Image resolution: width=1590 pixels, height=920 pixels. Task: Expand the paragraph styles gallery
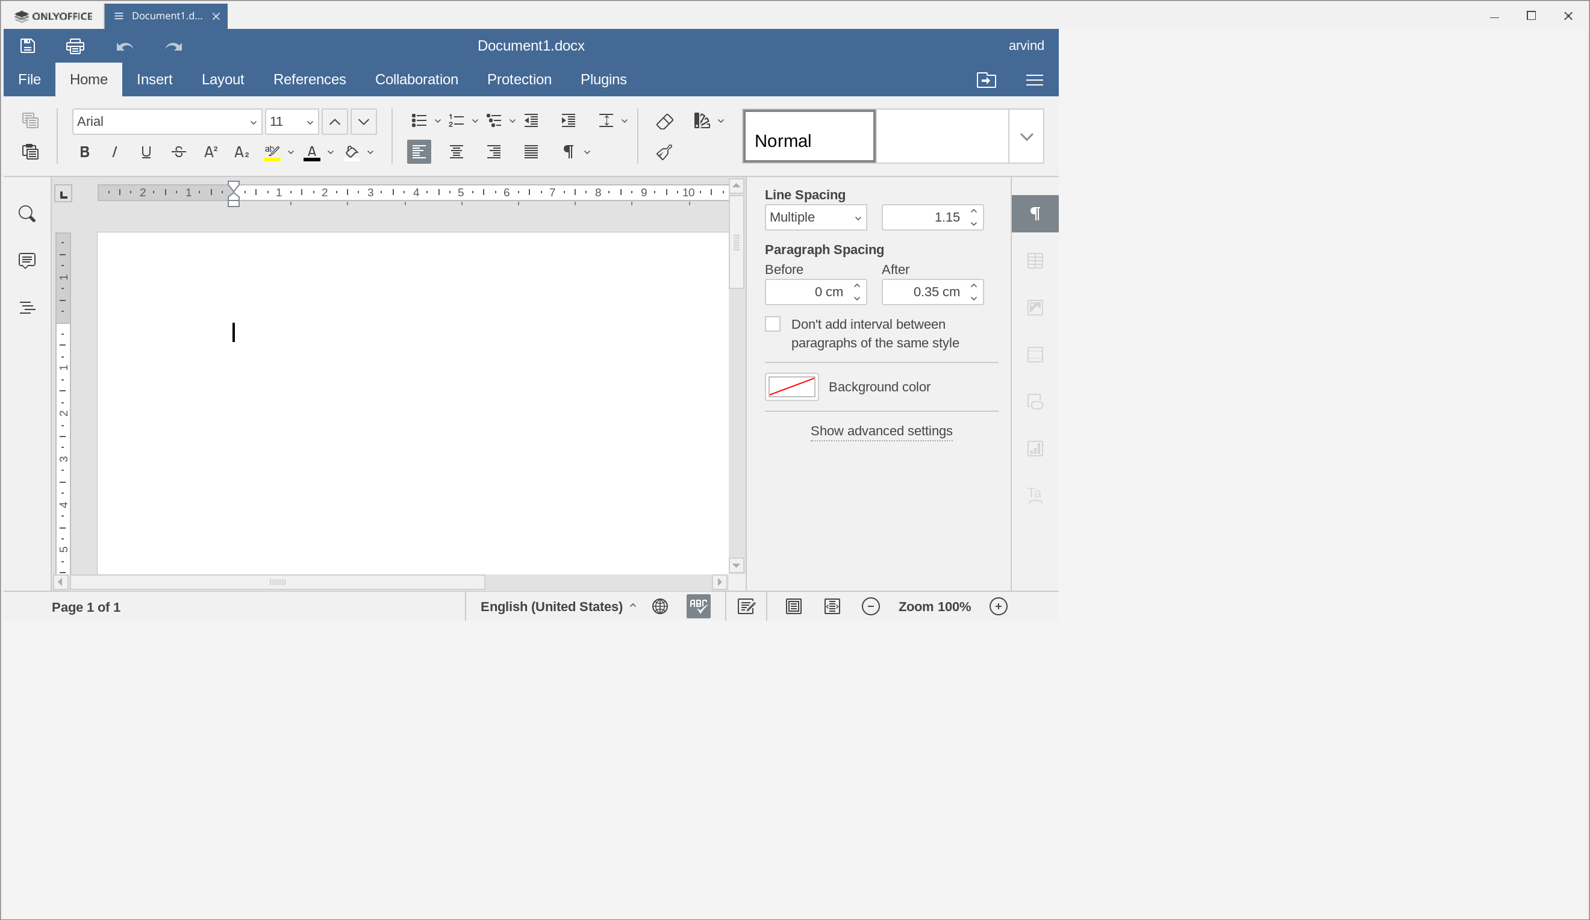(1026, 137)
